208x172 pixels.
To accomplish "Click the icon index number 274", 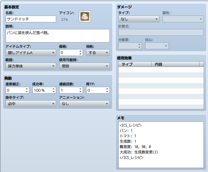I will (64, 20).
